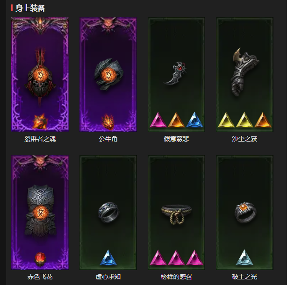287x285 pixels.
Task: Click orange triangle gem on 沙尘之获
Action: pos(263,120)
